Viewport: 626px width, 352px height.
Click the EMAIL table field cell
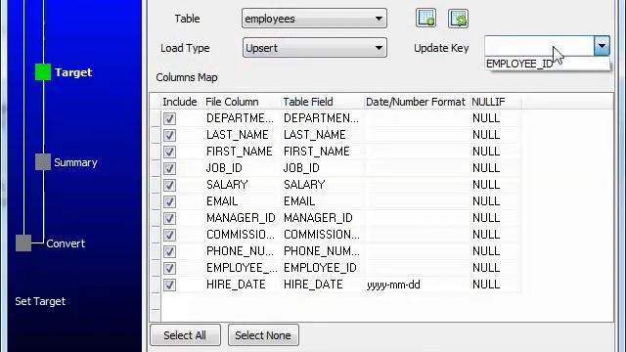point(322,201)
